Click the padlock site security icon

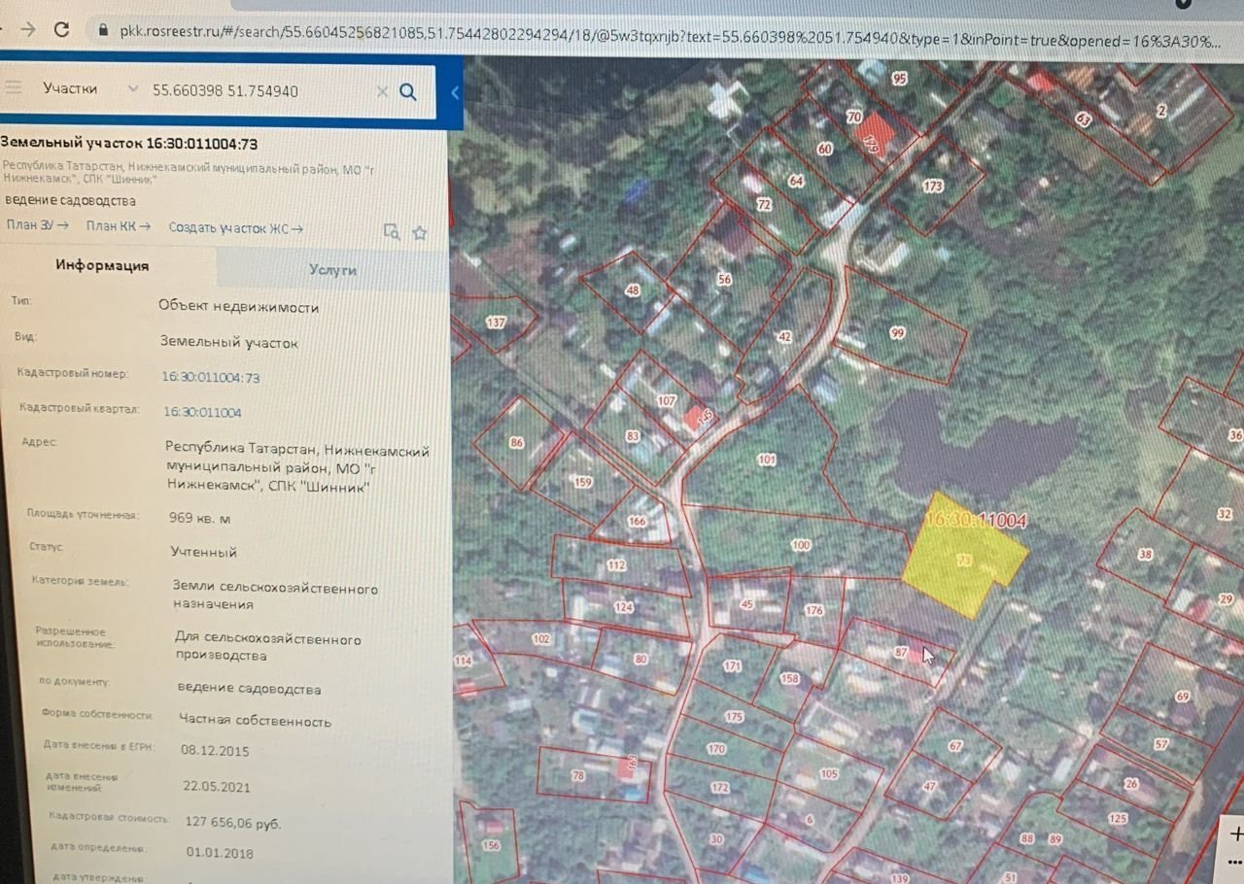(x=103, y=30)
